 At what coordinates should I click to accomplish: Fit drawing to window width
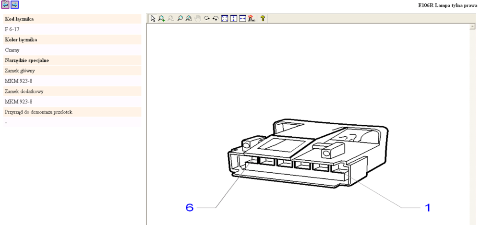pos(242,18)
